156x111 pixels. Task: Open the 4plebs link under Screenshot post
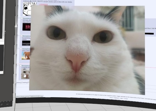click(24, 39)
